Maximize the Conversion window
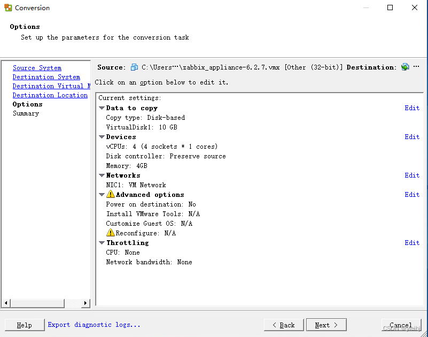This screenshot has width=428, height=337. point(390,7)
